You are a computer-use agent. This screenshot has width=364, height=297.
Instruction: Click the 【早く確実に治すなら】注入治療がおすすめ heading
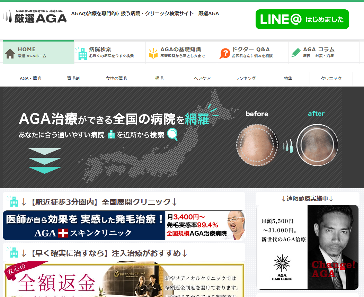[x=104, y=253]
